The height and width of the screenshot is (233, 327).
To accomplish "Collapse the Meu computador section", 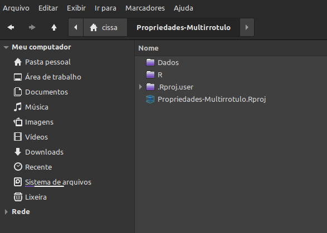I will coord(6,47).
